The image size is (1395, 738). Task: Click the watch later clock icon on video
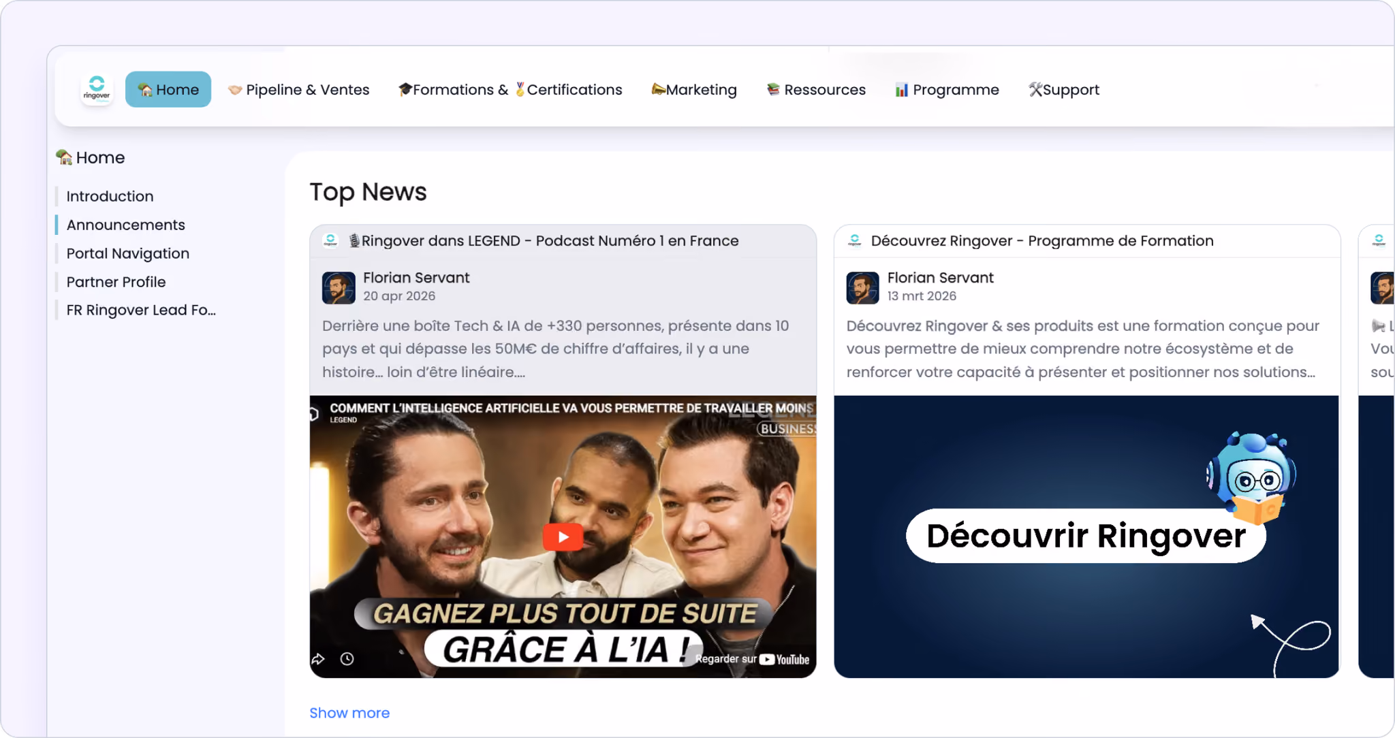(347, 659)
